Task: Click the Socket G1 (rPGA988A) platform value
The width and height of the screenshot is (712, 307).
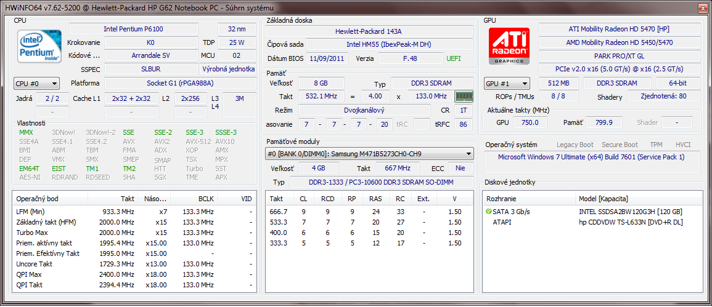Action: click(x=180, y=84)
